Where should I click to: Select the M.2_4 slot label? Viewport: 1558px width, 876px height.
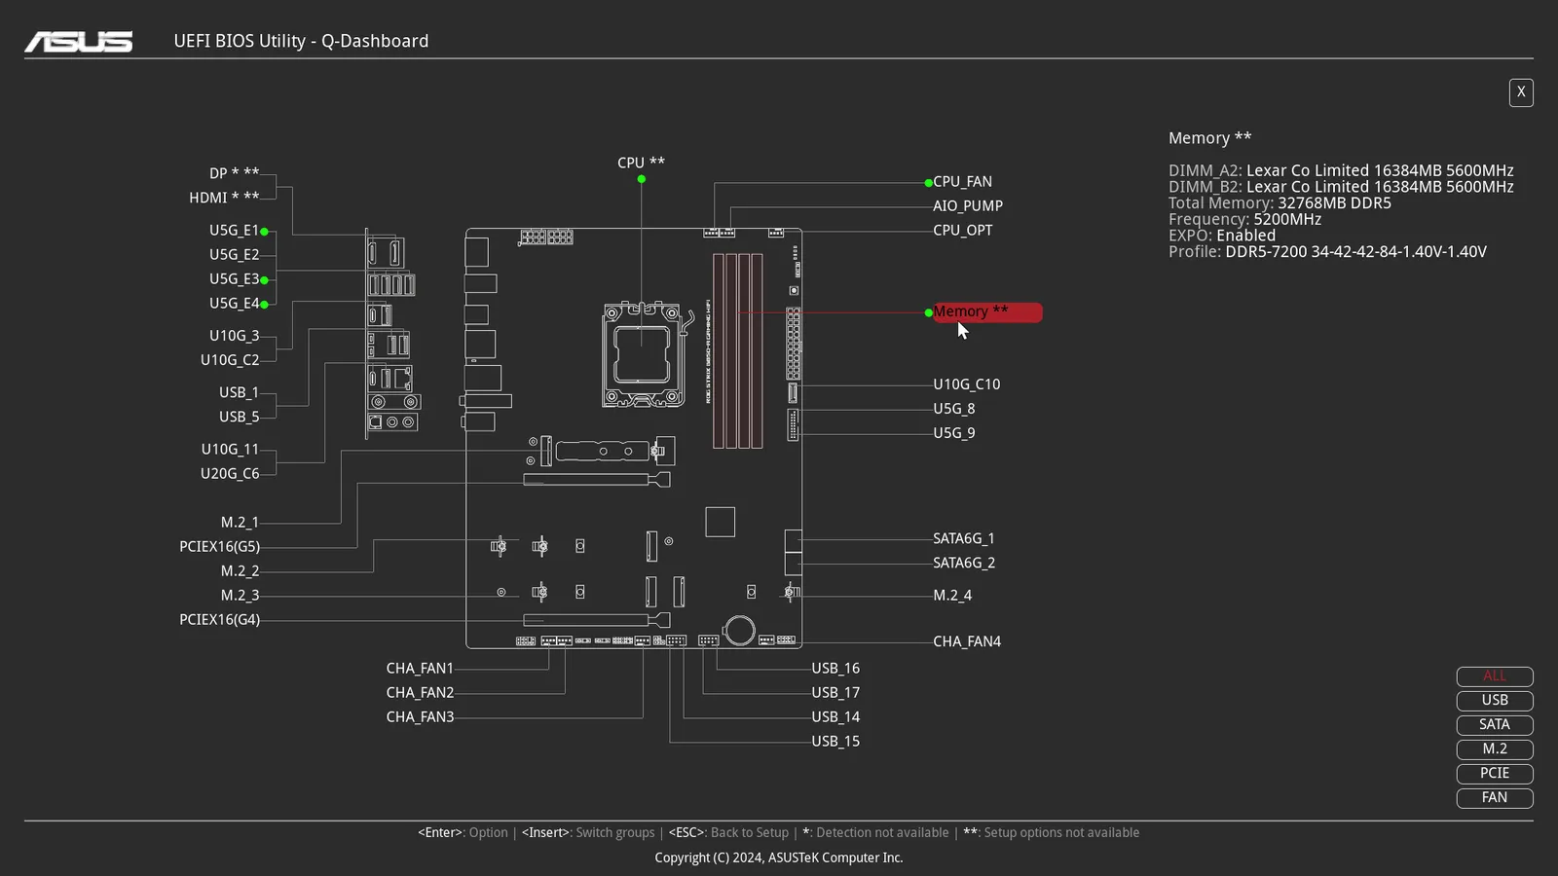click(952, 596)
